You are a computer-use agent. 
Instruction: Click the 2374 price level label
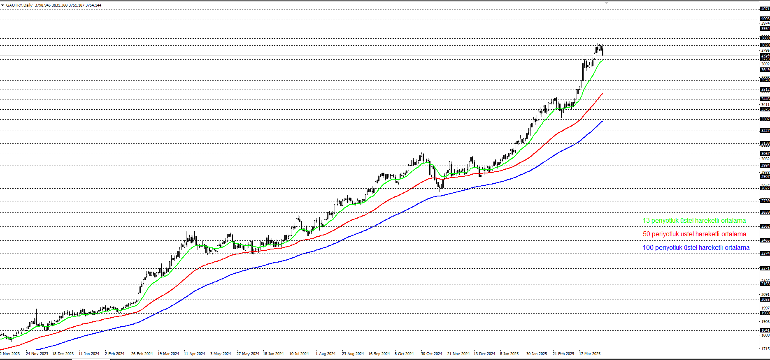pyautogui.click(x=765, y=254)
